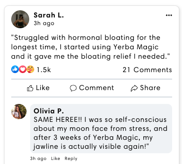Click the care hug reaction emoji
Image resolution: width=182 pixels, height=164 pixels.
click(31, 69)
